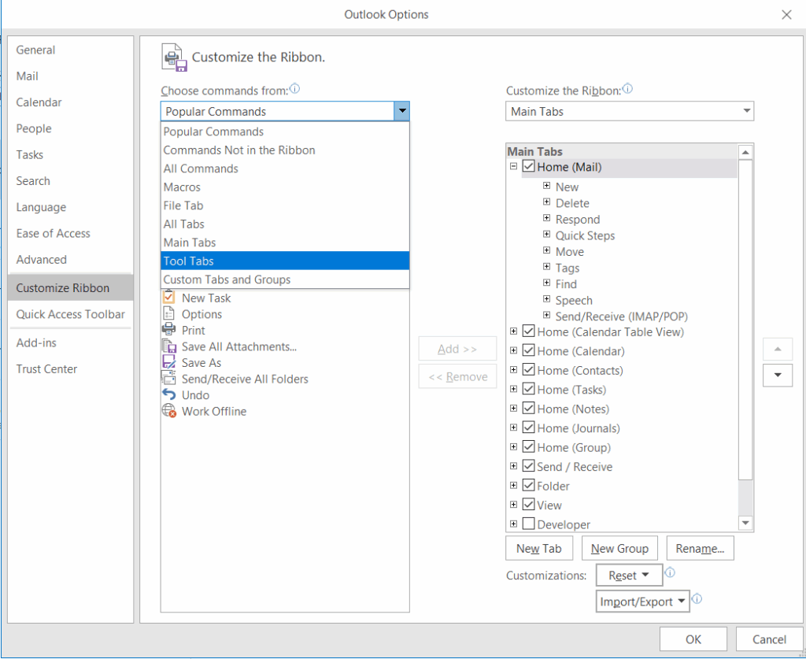This screenshot has width=806, height=659.
Task: Click the Undo command icon
Action: 170,394
